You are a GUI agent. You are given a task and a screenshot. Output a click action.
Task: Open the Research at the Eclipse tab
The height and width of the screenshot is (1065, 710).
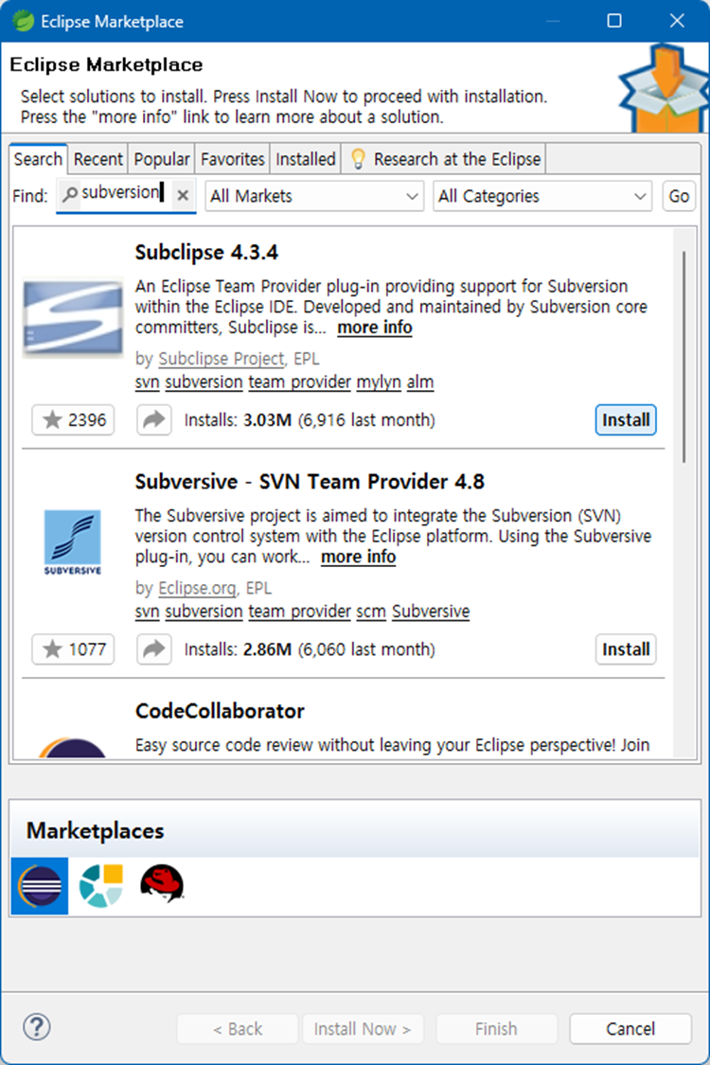click(x=444, y=159)
